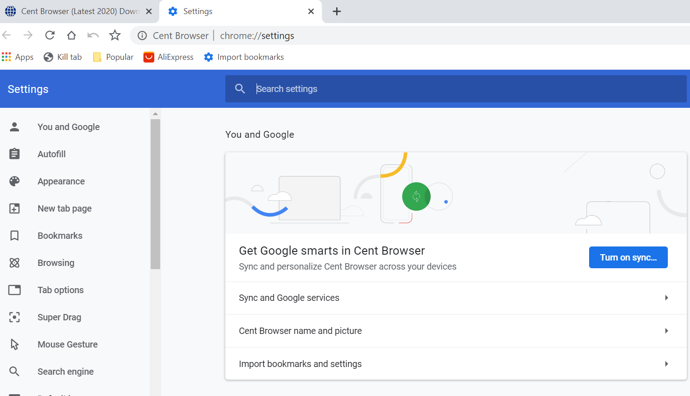690x396 pixels.
Task: Open the Popular bookmarks folder
Action: pos(113,57)
